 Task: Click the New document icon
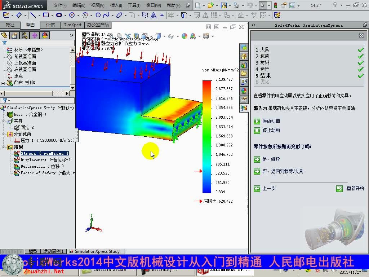[x=198, y=5]
